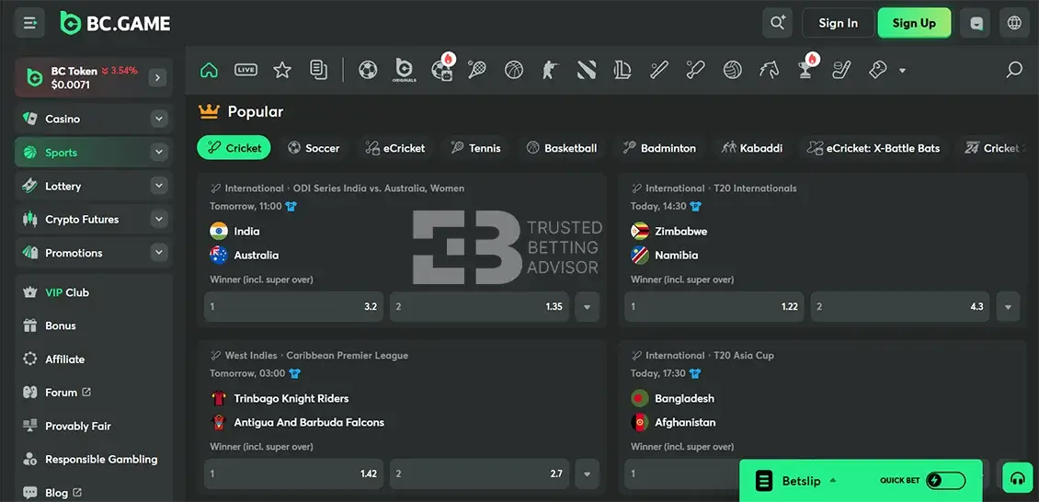The image size is (1039, 502).
Task: Toggle the Quick Bet switch
Action: click(x=946, y=480)
